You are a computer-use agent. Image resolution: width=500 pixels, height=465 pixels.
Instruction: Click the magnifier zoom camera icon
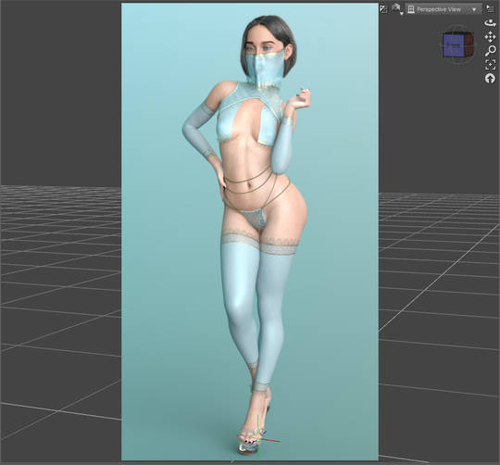pos(491,51)
